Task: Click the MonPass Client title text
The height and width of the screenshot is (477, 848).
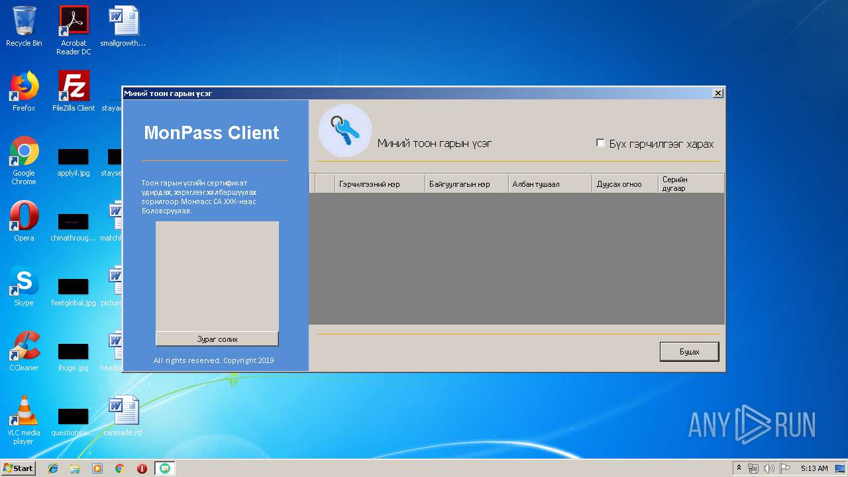Action: (211, 132)
